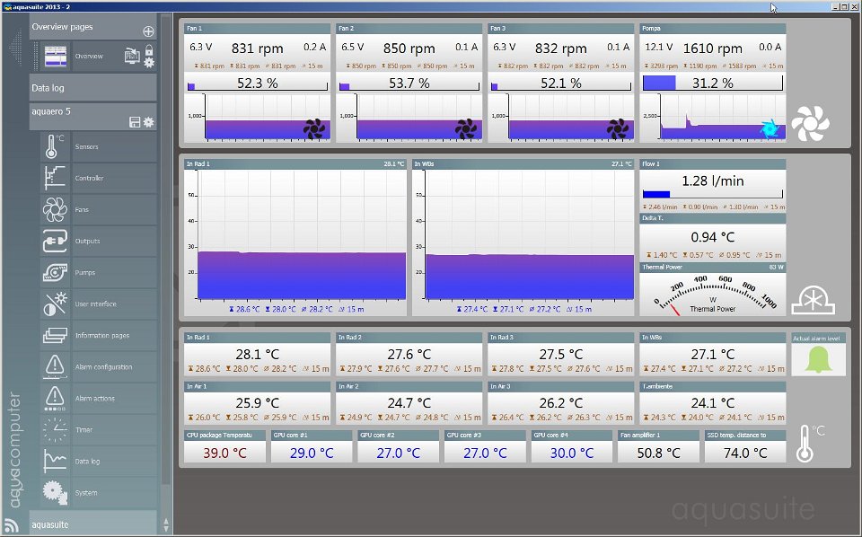Click the Flow 1 bar under 1.28 l/min

pos(712,194)
